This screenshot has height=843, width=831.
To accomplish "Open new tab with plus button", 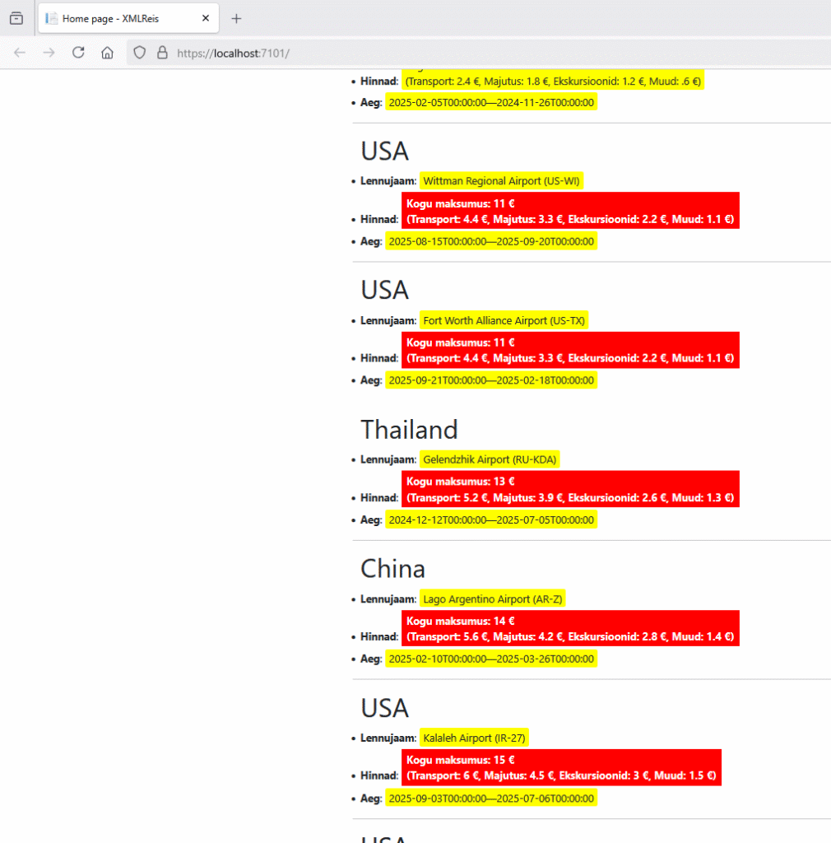I will pos(236,18).
